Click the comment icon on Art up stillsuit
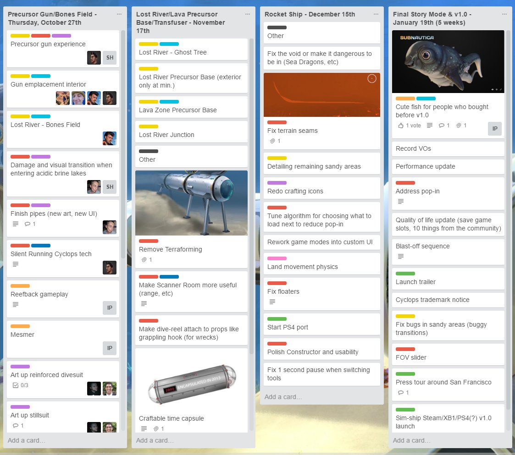 16,426
